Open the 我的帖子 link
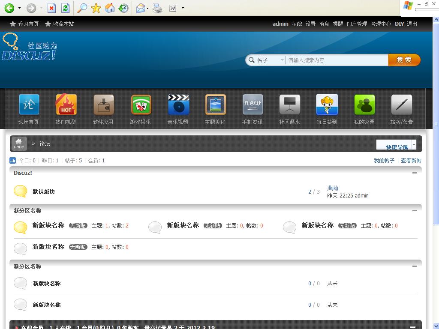 coord(384,161)
